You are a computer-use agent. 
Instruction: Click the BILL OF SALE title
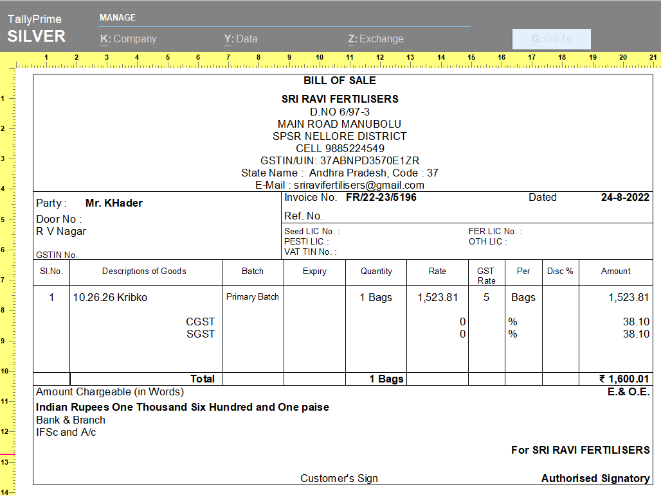[340, 80]
